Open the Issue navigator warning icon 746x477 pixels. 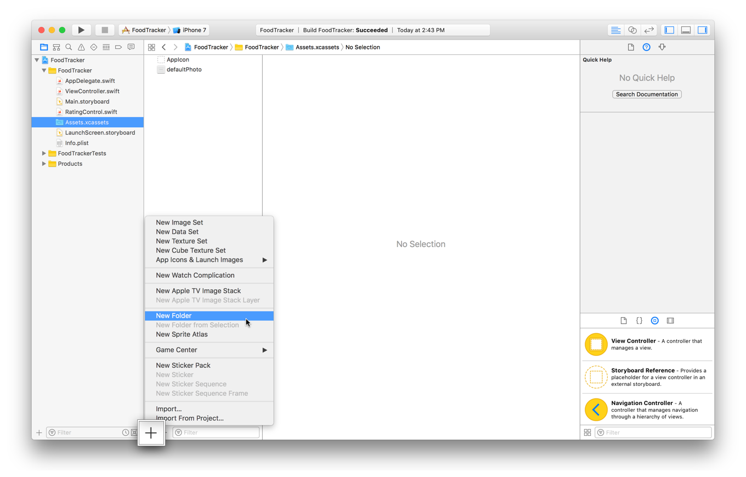pos(81,47)
